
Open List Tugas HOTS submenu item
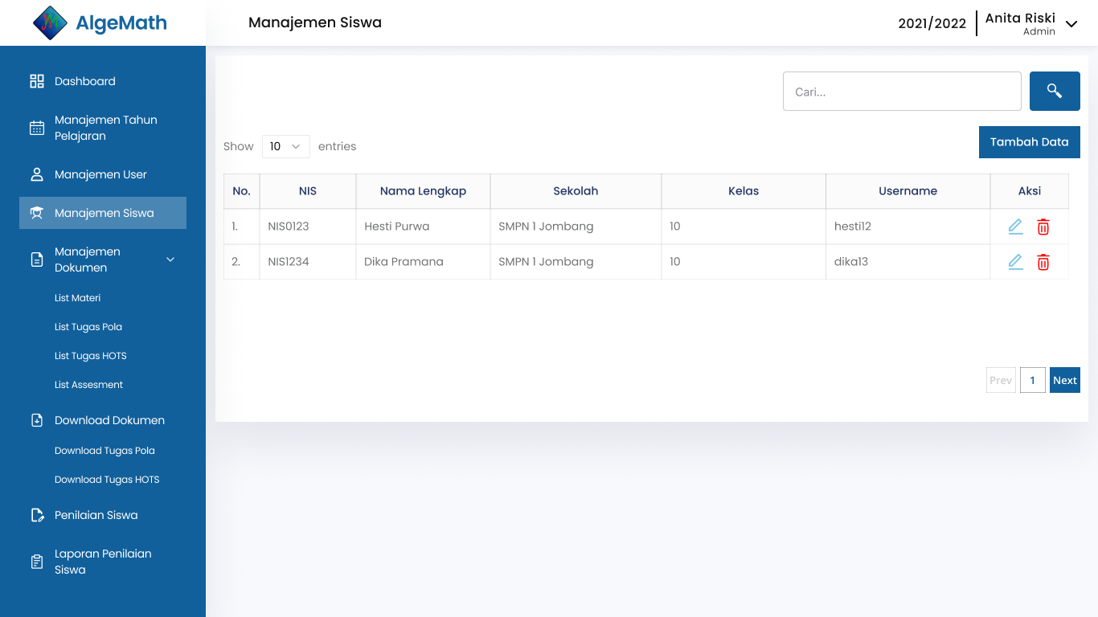pos(91,356)
